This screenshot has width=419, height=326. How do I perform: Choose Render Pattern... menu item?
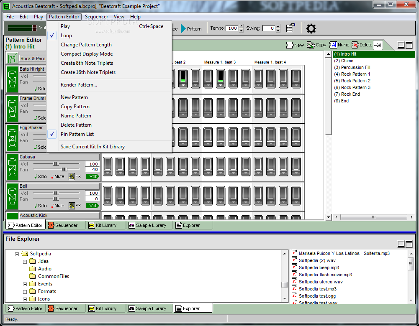pyautogui.click(x=79, y=85)
